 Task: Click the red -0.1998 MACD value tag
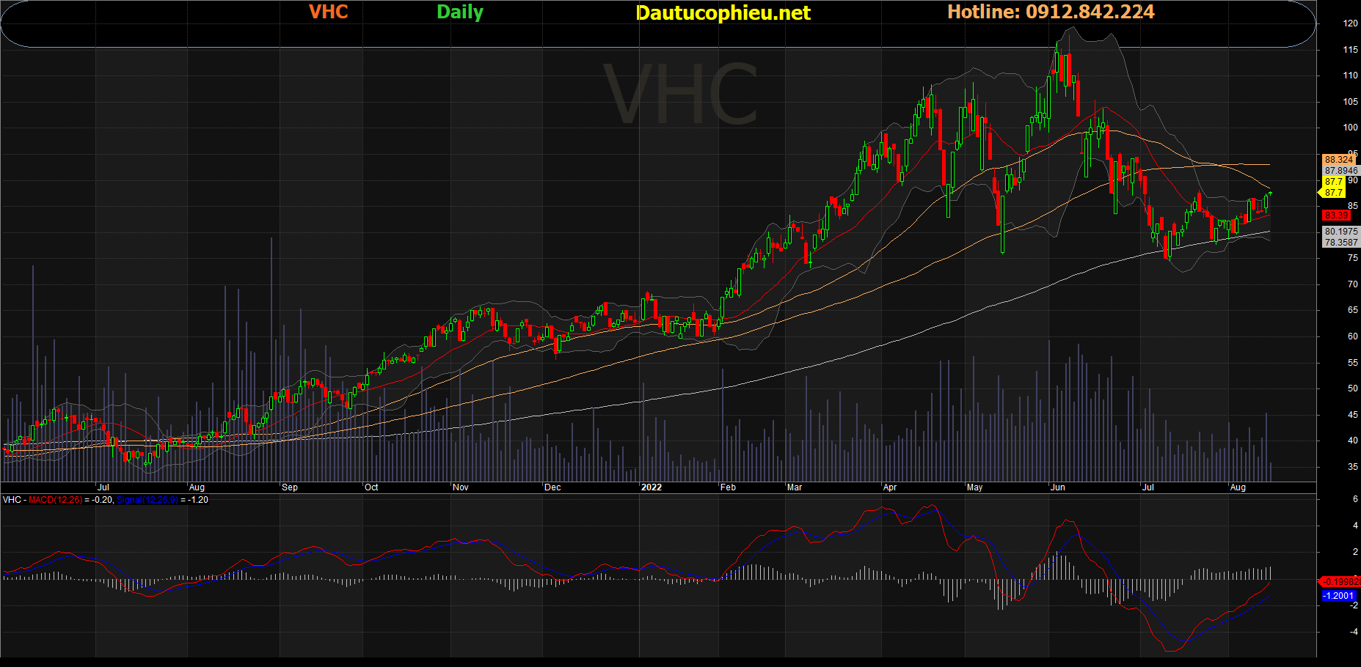click(1340, 582)
